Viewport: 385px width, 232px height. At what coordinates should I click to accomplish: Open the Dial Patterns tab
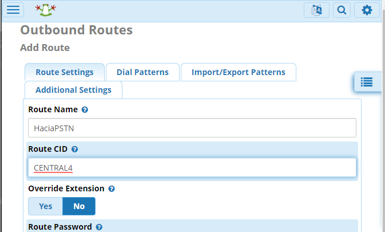pos(142,72)
